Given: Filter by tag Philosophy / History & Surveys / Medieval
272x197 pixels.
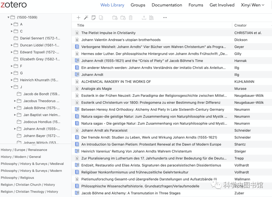Looking at the screenshot, I should click(32, 164).
